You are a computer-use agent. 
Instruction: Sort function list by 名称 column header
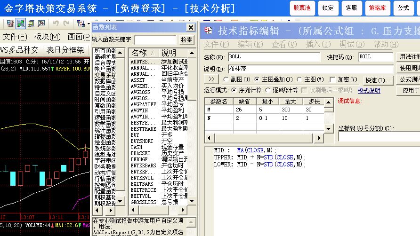pos(143,53)
